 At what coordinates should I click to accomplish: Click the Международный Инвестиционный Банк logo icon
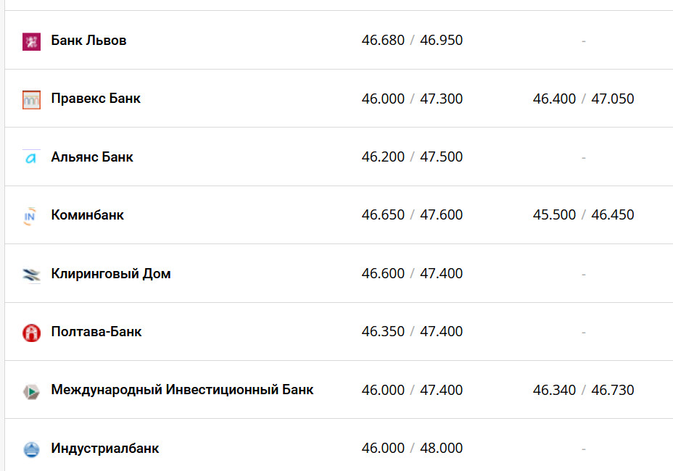31,391
